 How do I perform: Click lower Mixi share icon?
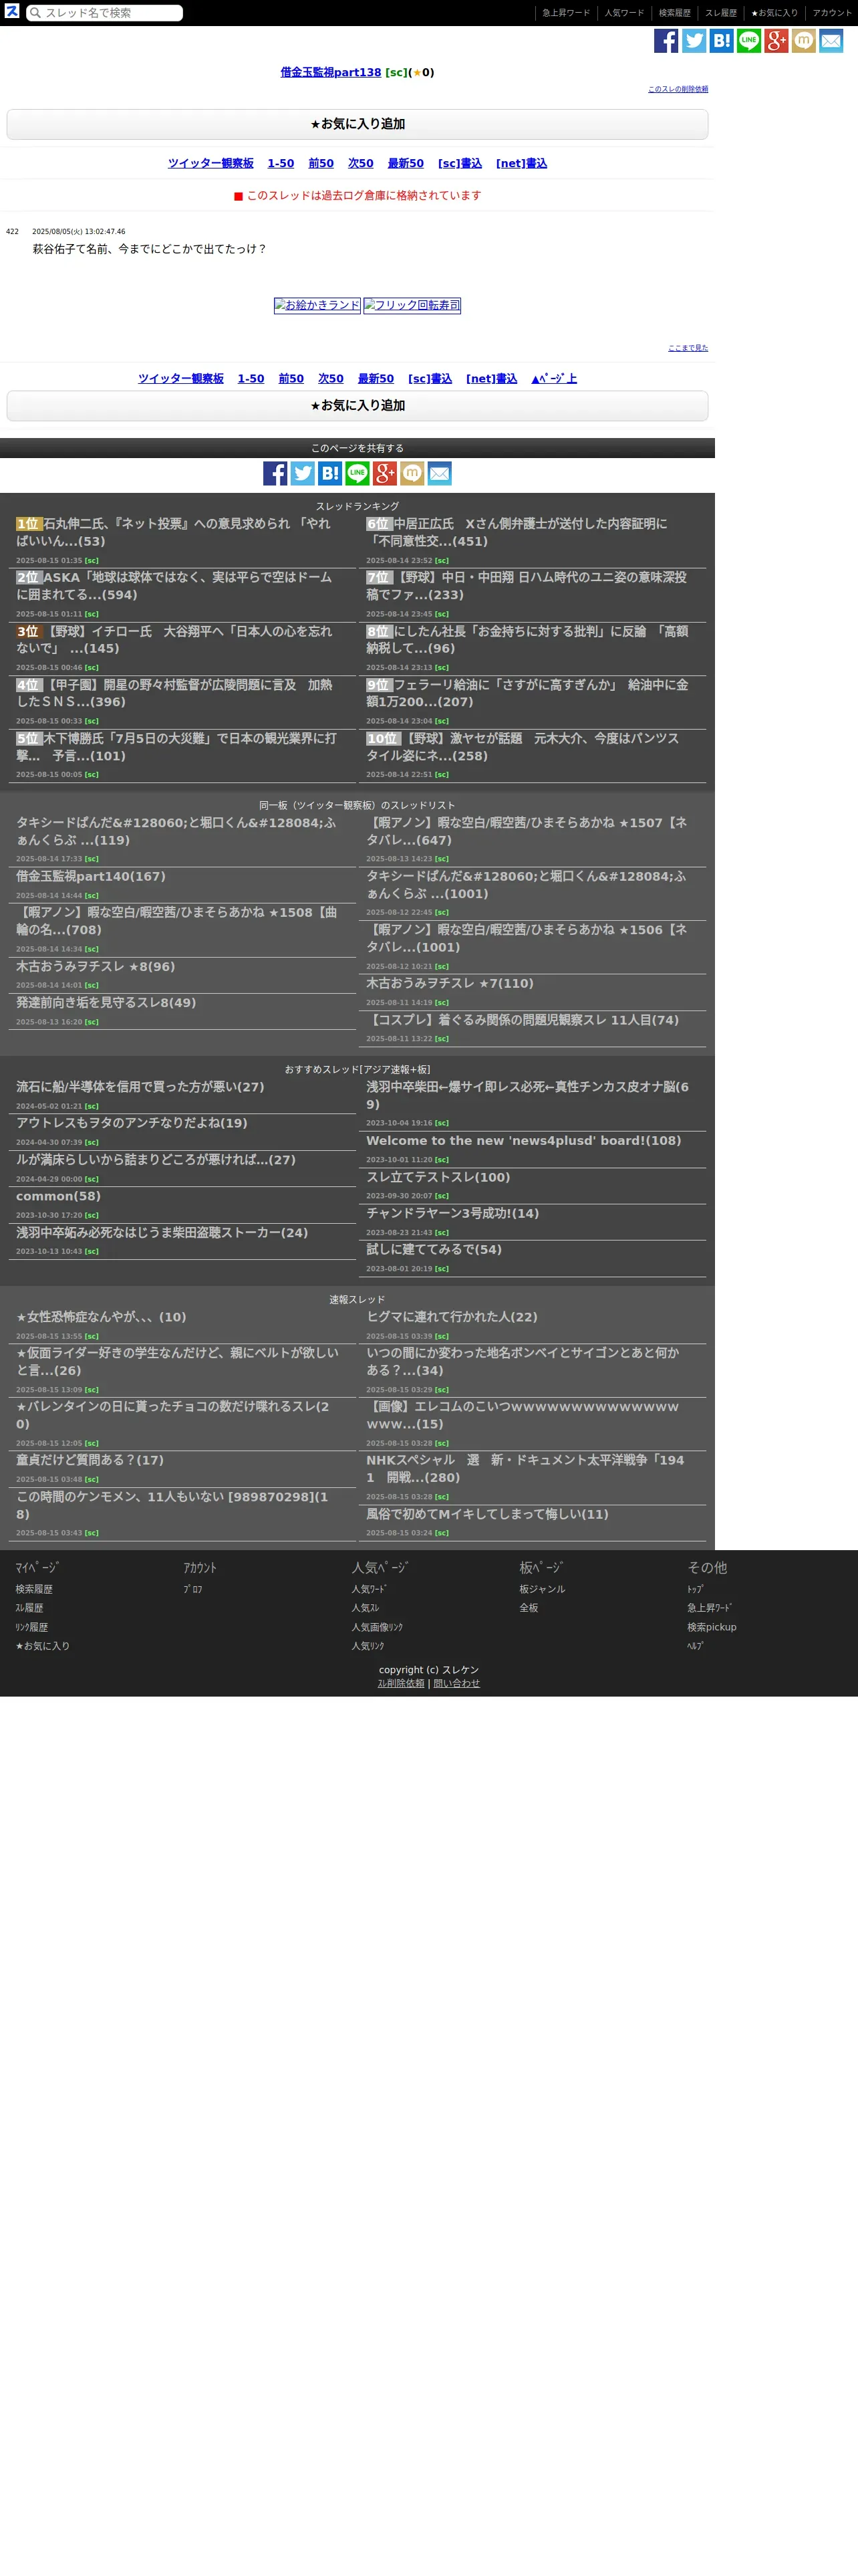click(412, 473)
